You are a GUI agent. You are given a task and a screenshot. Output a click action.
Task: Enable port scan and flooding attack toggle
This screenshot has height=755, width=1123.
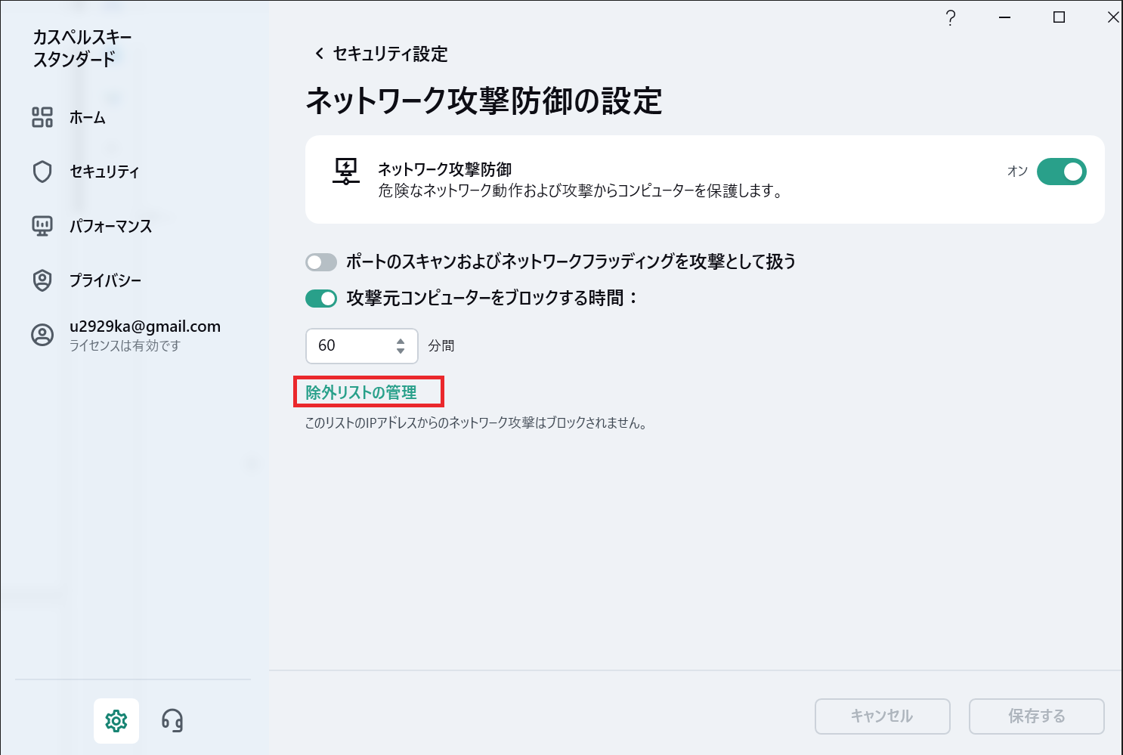click(321, 262)
